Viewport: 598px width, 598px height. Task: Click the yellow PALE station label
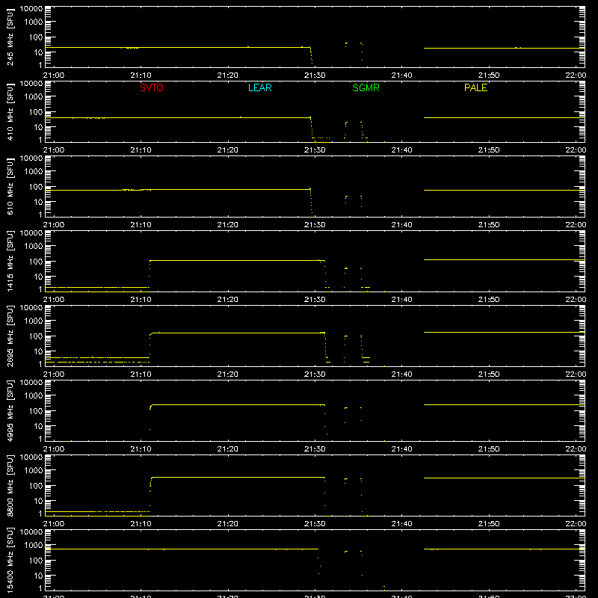coord(475,87)
